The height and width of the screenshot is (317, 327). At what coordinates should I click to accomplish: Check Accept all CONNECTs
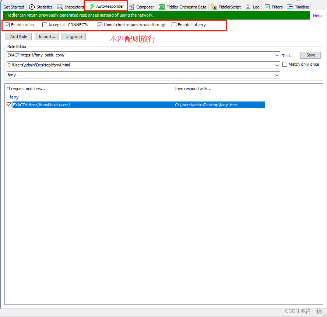pyautogui.click(x=45, y=25)
